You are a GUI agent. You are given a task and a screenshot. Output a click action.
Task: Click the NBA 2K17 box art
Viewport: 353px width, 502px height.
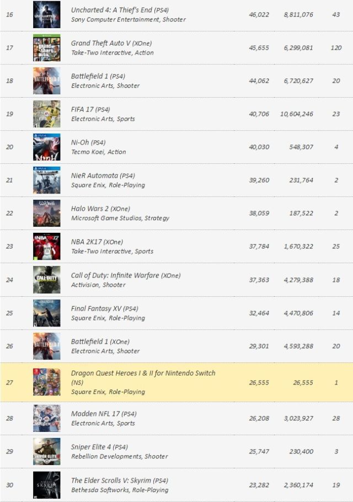pos(46,246)
